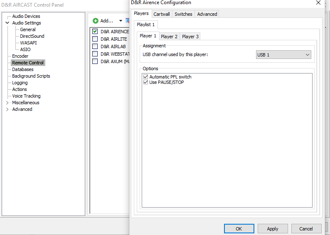Uncheck the D&R AIRENCE remote checkbox
The height and width of the screenshot is (235, 330).
pos(95,32)
